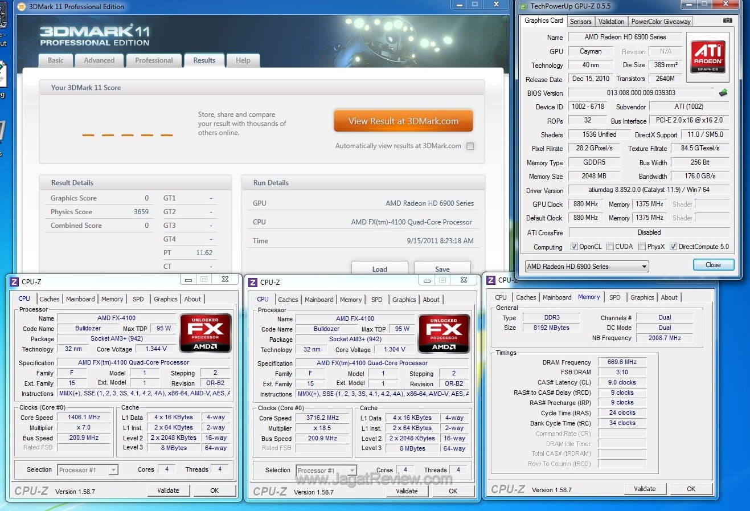Viewport: 750px width, 511px height.
Task: Toggle the PhysX checkbox
Action: pos(642,247)
